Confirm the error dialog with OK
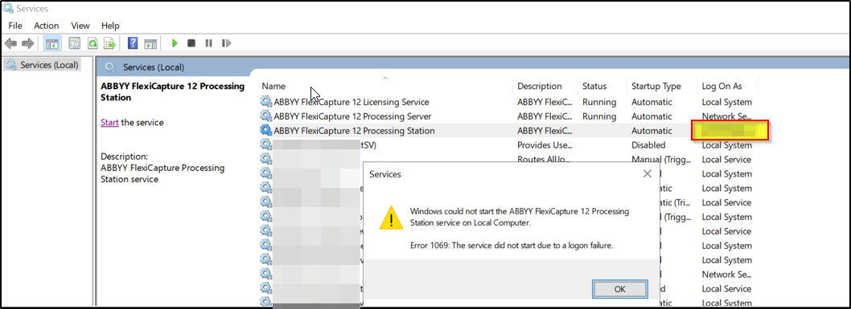Screen dimensions: 851x309 tap(620, 289)
